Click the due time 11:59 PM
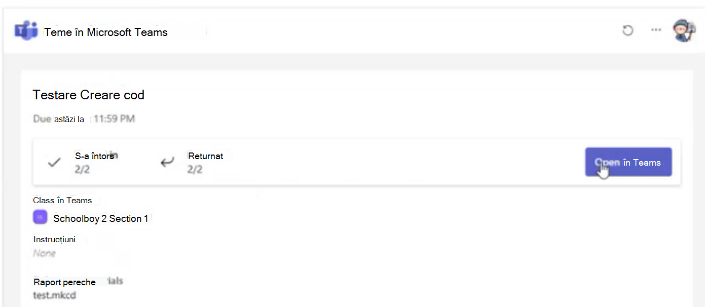 (x=114, y=119)
